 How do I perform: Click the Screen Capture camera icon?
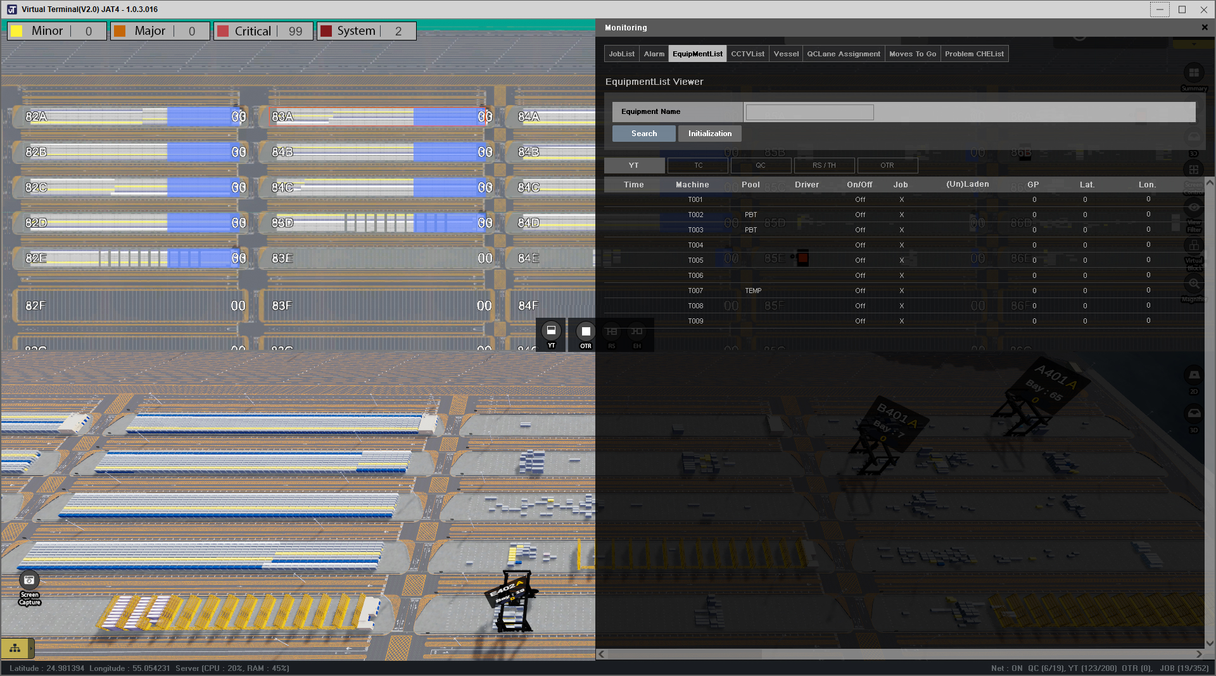point(29,580)
